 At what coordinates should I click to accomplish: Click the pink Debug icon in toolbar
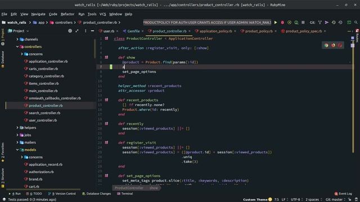tap(282, 22)
